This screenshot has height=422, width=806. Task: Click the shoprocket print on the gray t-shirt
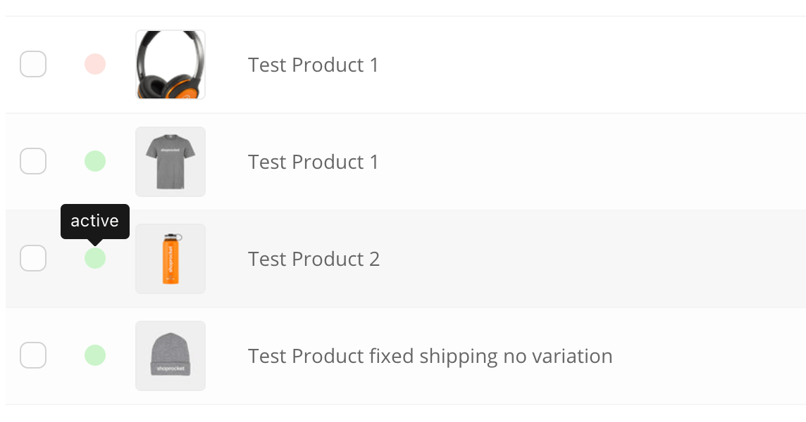pos(170,150)
